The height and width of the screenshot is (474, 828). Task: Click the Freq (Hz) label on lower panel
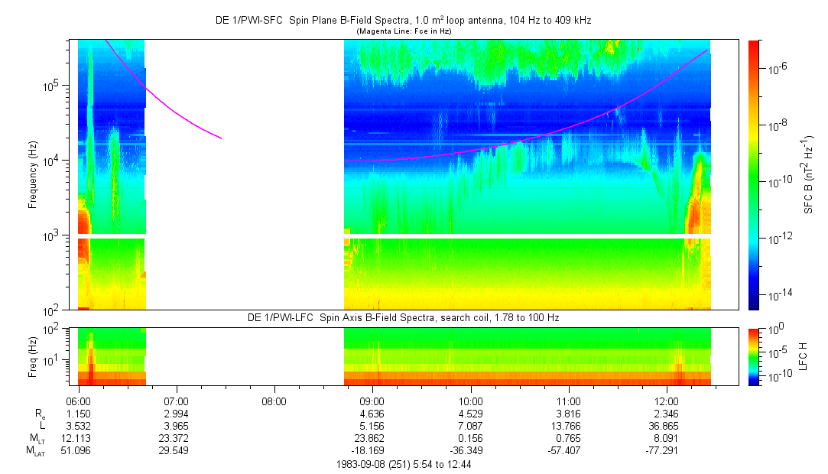point(33,355)
